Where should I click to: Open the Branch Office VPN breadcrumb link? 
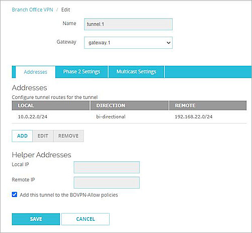(x=32, y=10)
